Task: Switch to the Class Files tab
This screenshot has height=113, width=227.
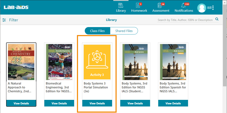Action: point(97,31)
